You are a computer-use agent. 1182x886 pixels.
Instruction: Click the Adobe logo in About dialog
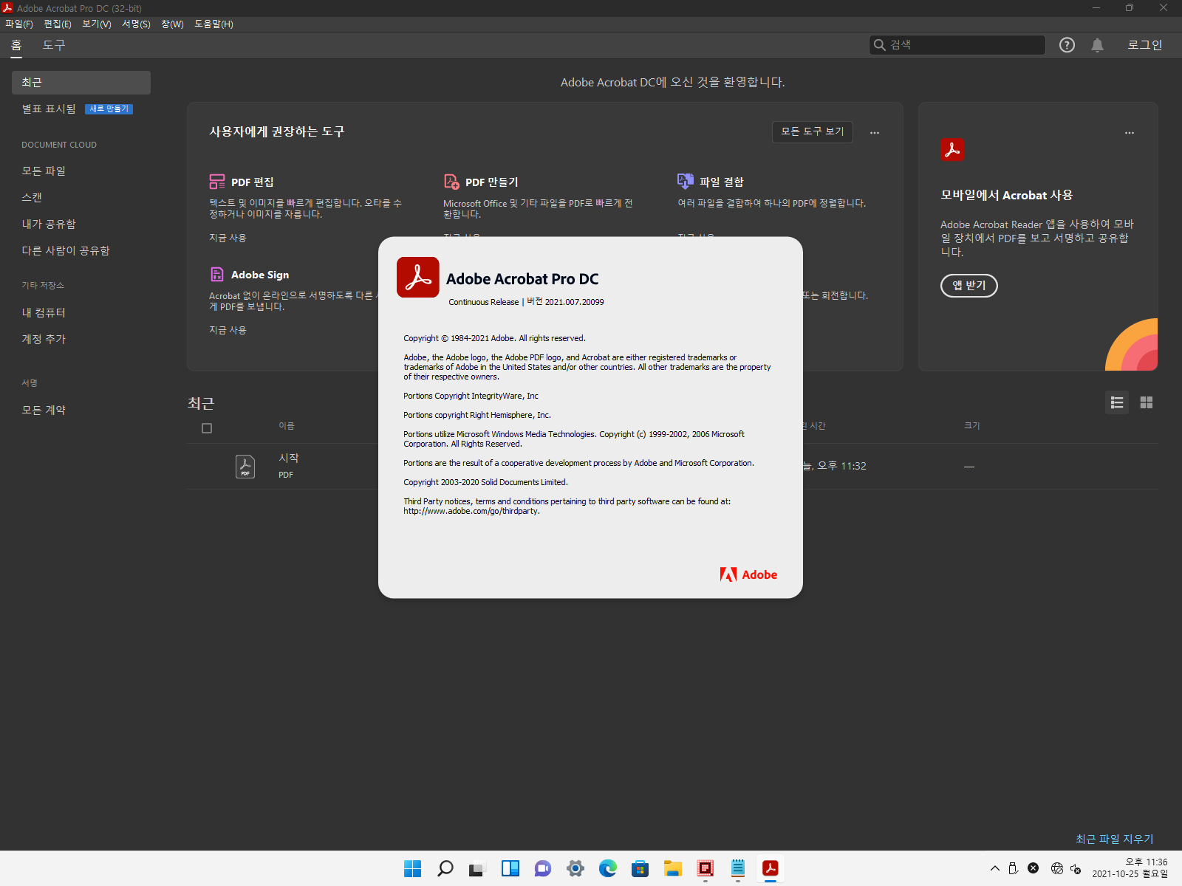pyautogui.click(x=748, y=574)
